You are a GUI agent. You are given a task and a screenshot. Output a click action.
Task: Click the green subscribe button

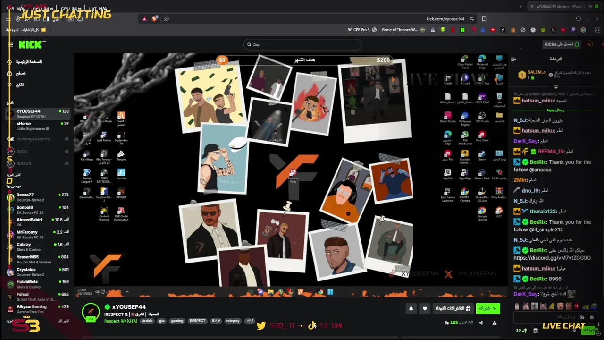click(x=488, y=308)
